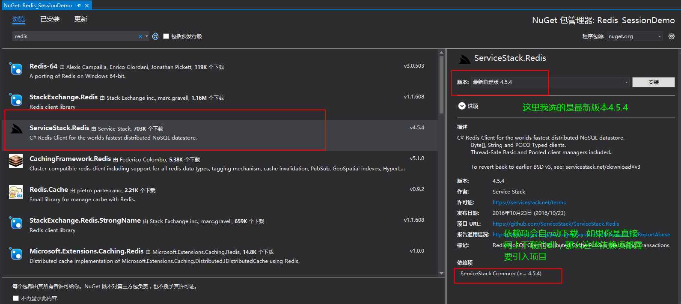Click the StackExchange.Redis.StrongName package icon
Viewport: 681px width, 304px height.
[x=16, y=223]
